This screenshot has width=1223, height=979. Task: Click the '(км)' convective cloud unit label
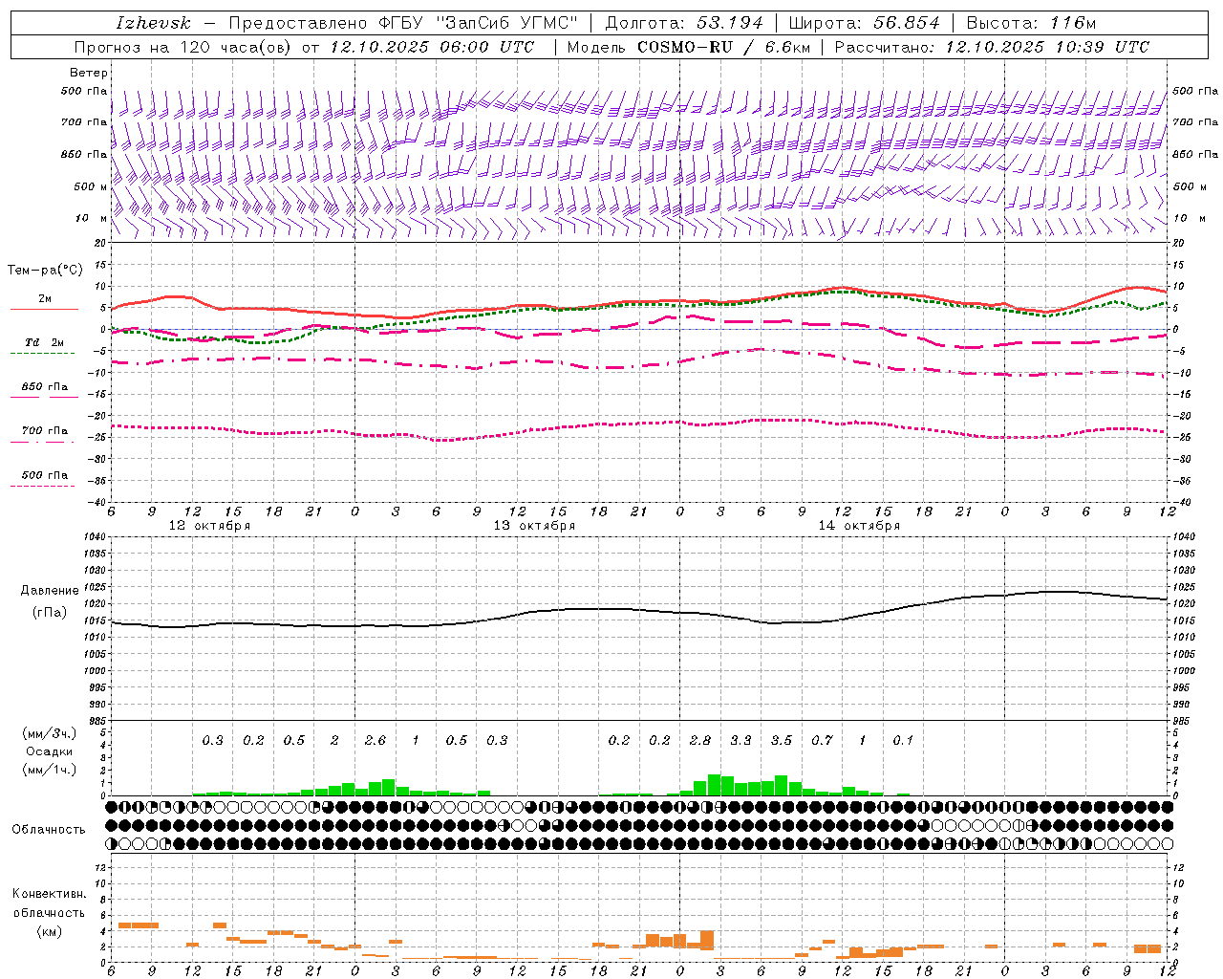[50, 931]
